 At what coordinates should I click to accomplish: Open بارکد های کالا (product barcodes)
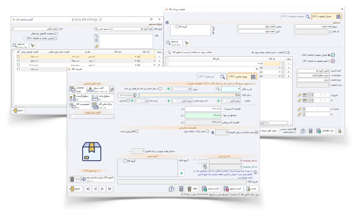click(x=102, y=106)
